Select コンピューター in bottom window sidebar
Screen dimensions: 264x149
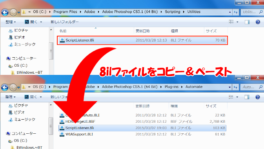point(21,133)
